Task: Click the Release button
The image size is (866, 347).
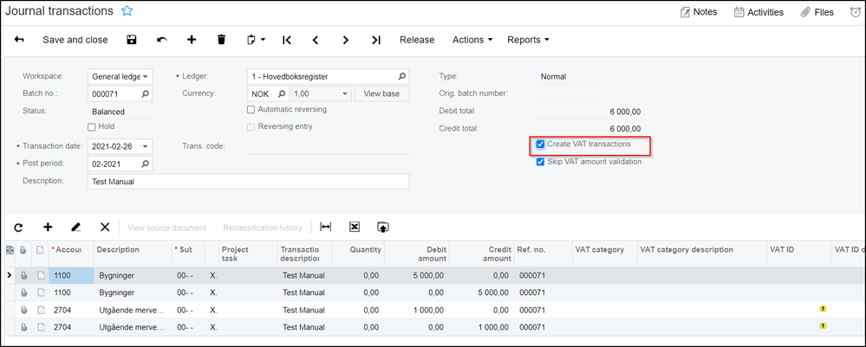Action: [417, 40]
